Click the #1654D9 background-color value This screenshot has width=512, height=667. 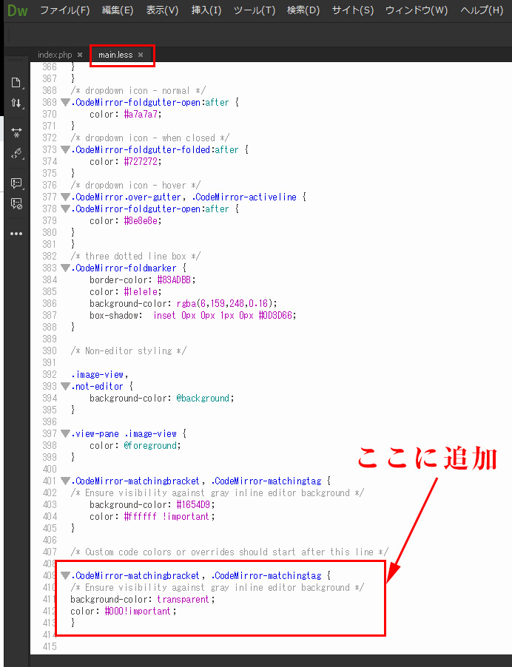tap(193, 504)
